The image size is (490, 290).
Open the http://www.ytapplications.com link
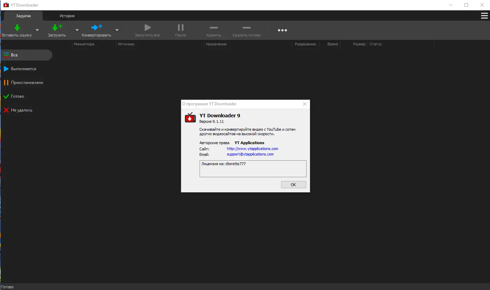tap(252, 149)
